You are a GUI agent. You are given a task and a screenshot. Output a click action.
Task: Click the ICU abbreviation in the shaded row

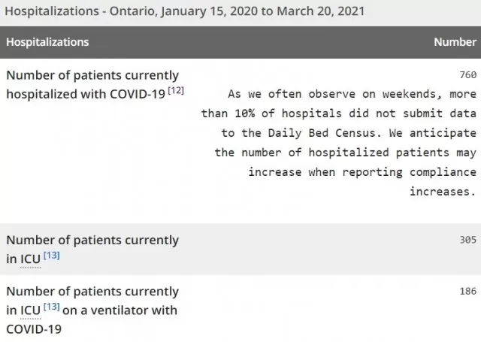coord(30,259)
